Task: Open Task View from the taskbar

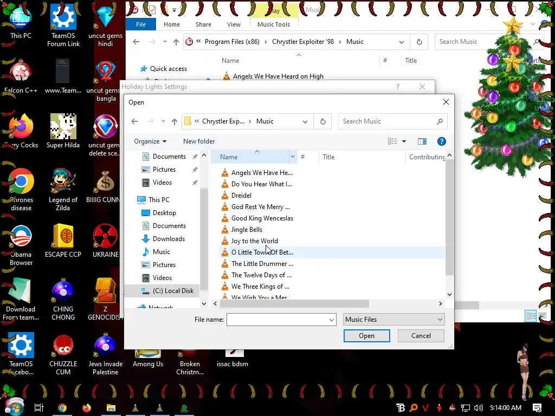Action: pyautogui.click(x=38, y=407)
